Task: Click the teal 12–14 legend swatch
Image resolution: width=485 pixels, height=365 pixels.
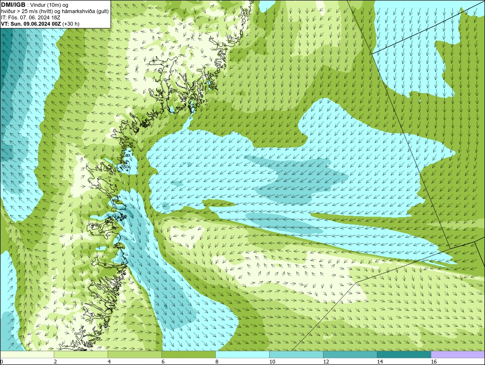Action: tap(350, 354)
